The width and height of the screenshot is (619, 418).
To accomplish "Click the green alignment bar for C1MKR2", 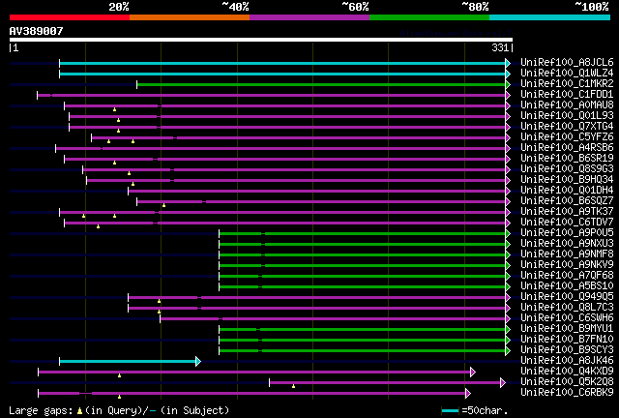I will click(x=321, y=84).
